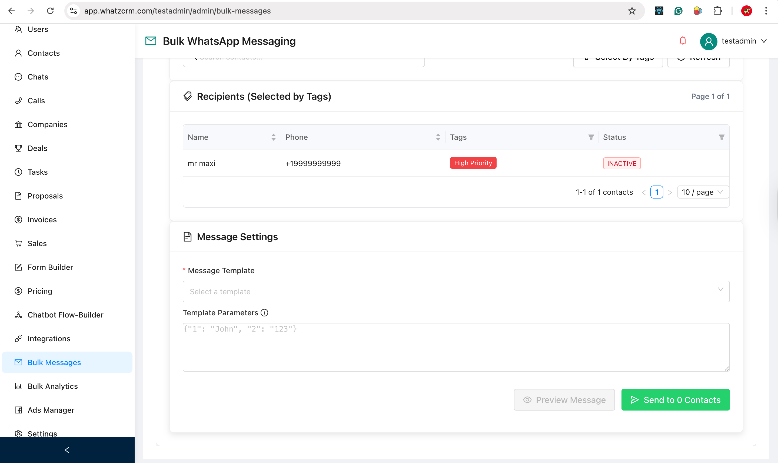Go to Chatbot Flow-Builder in the sidebar
The image size is (778, 463).
click(x=65, y=315)
